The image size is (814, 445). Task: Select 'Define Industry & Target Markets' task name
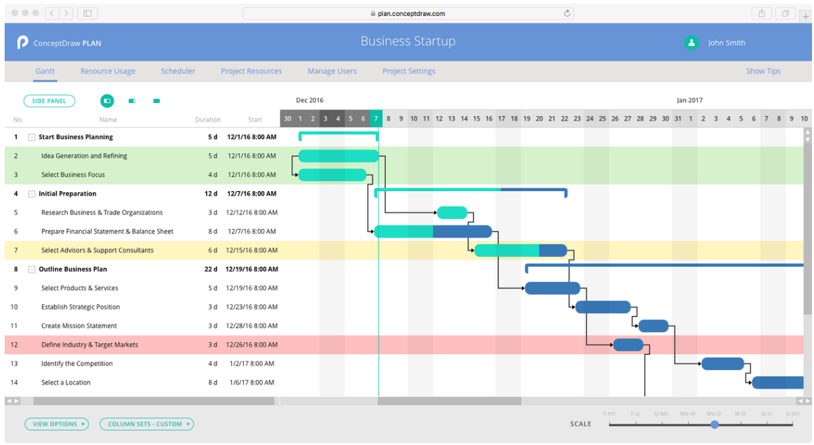pos(90,345)
